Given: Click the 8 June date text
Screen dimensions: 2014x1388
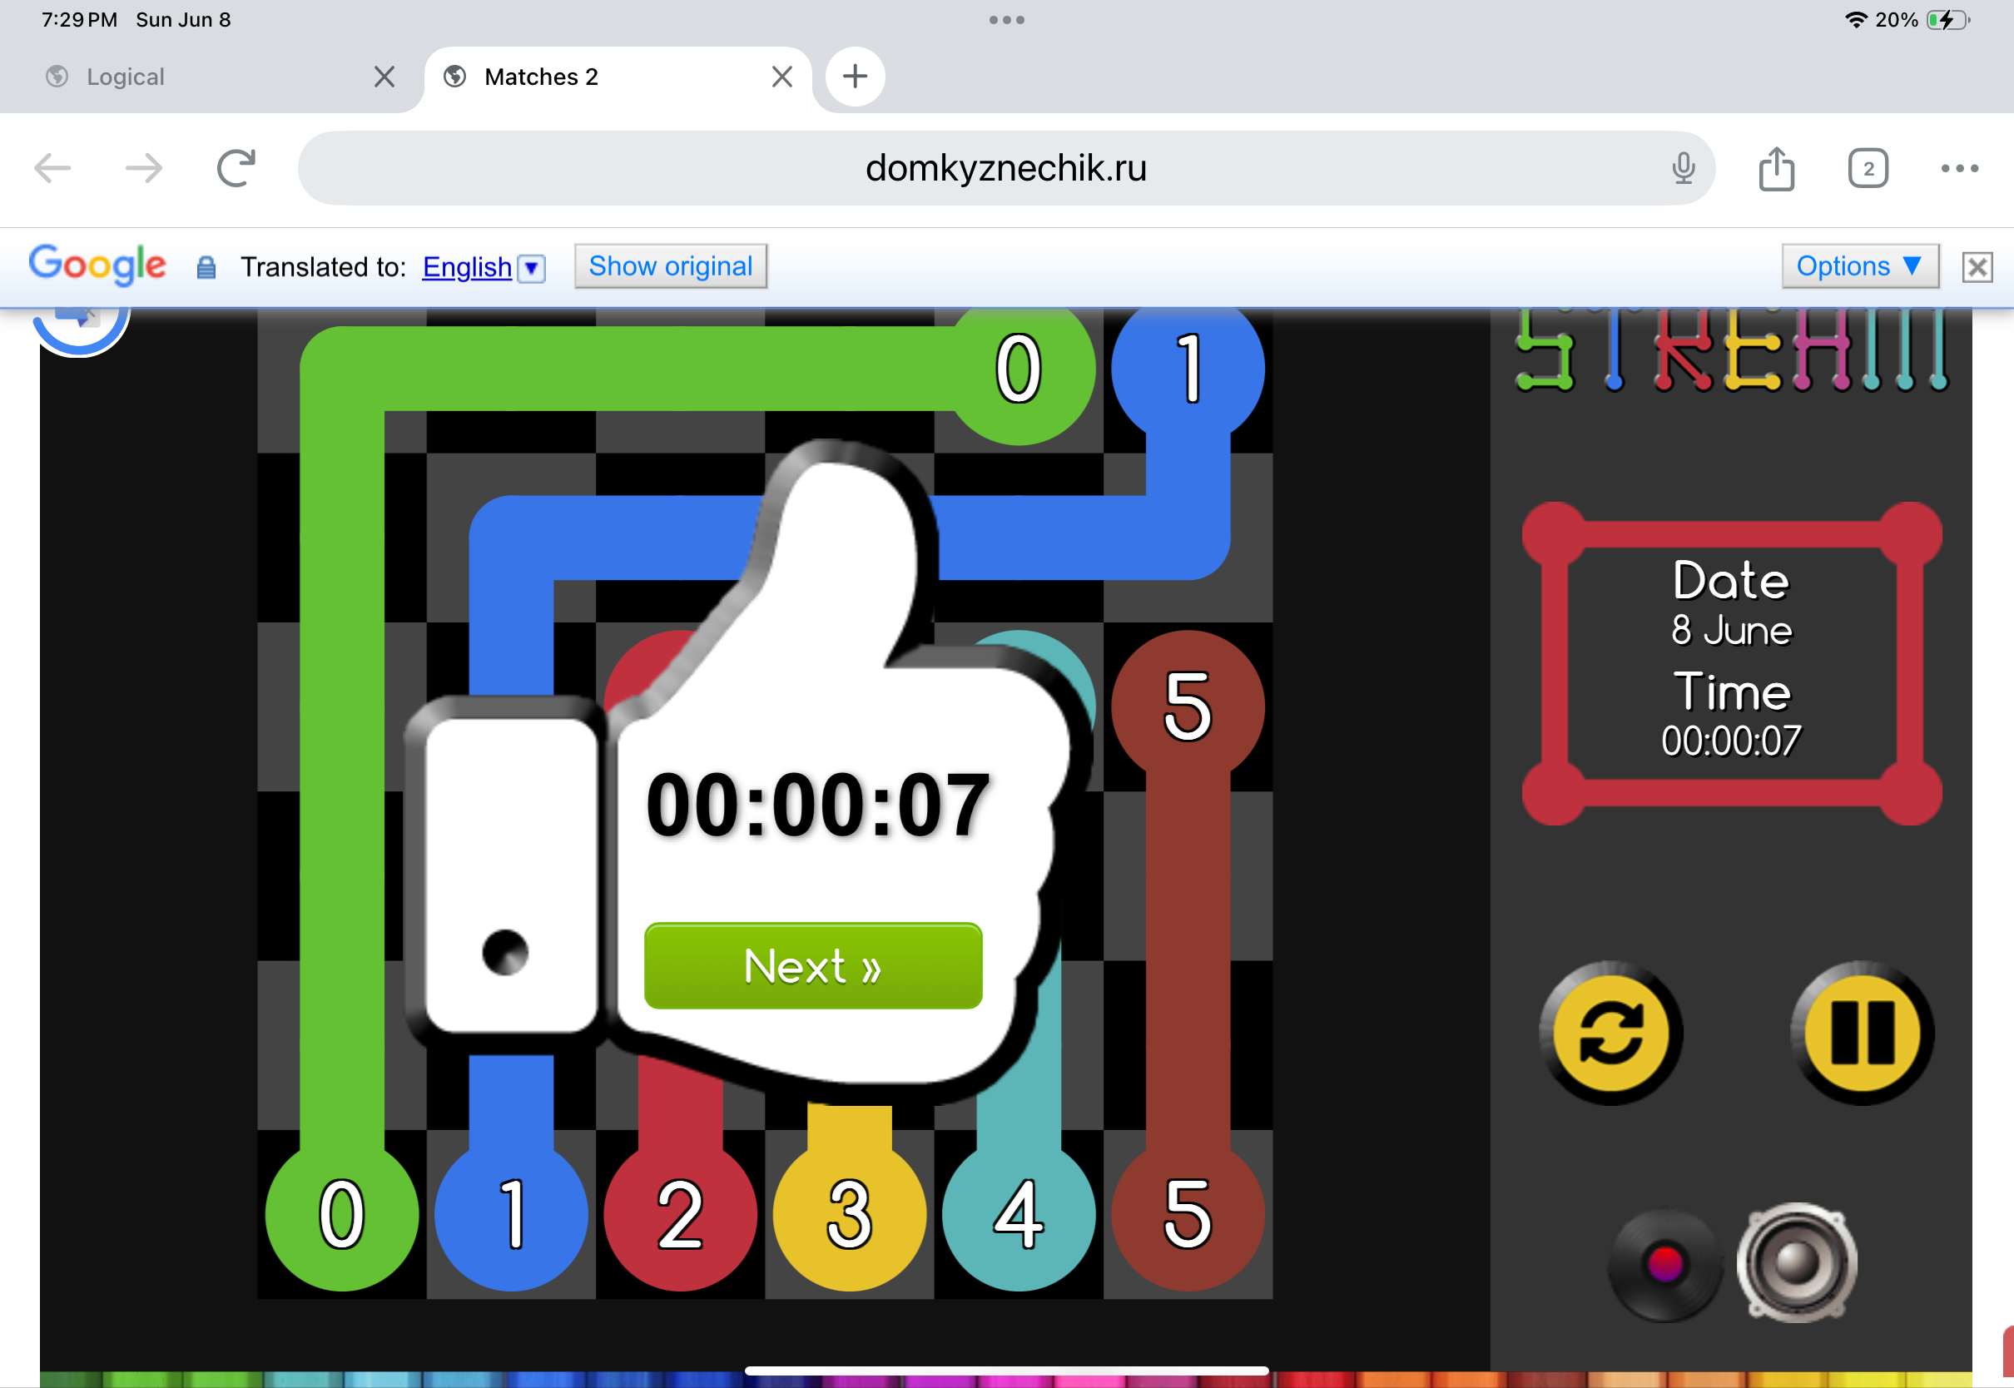Looking at the screenshot, I should tap(1730, 630).
